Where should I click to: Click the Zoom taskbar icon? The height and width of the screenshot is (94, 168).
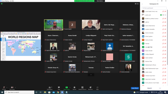[x=62, y=92]
